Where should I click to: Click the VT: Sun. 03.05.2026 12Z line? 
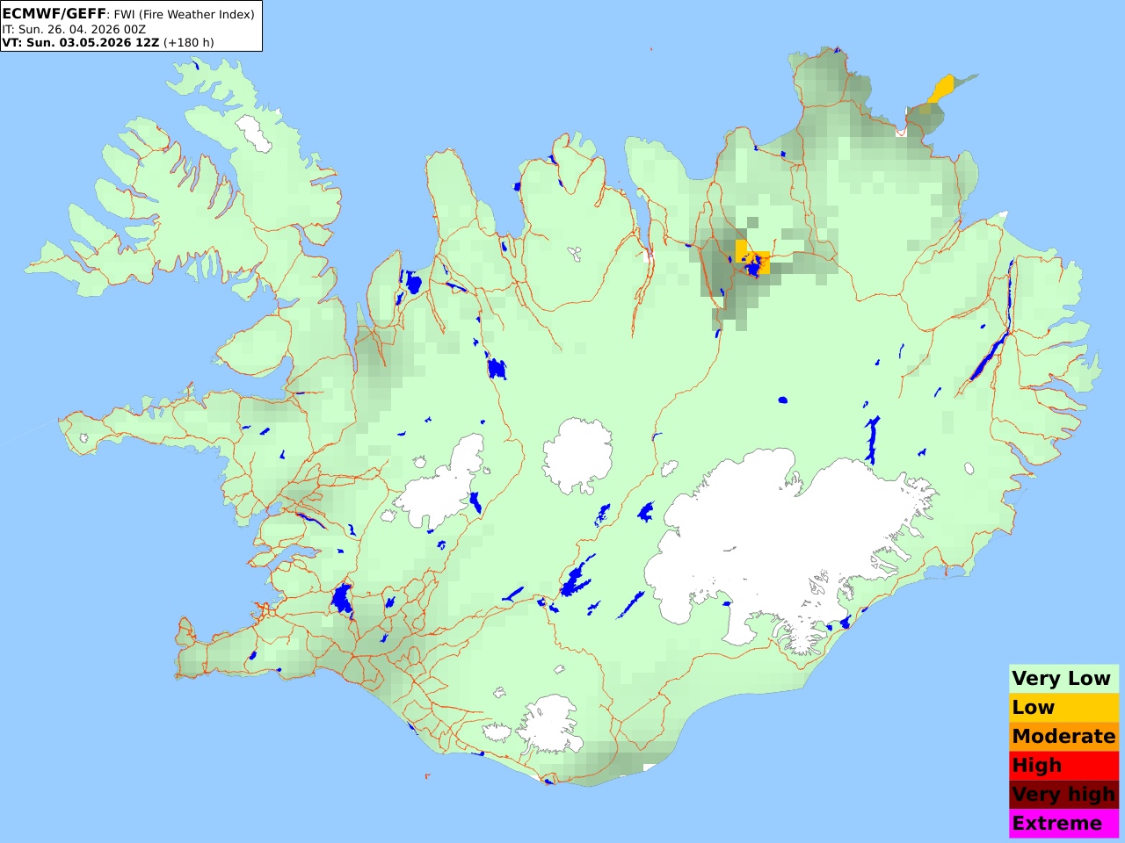(81, 42)
